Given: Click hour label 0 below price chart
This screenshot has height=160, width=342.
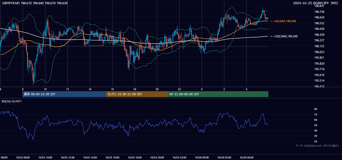Looking at the screenshot, I should (202, 89).
